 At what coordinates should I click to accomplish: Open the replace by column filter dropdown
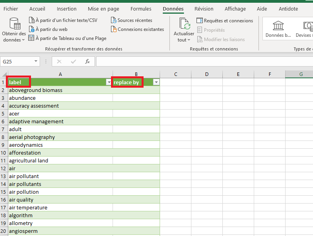pos(156,82)
